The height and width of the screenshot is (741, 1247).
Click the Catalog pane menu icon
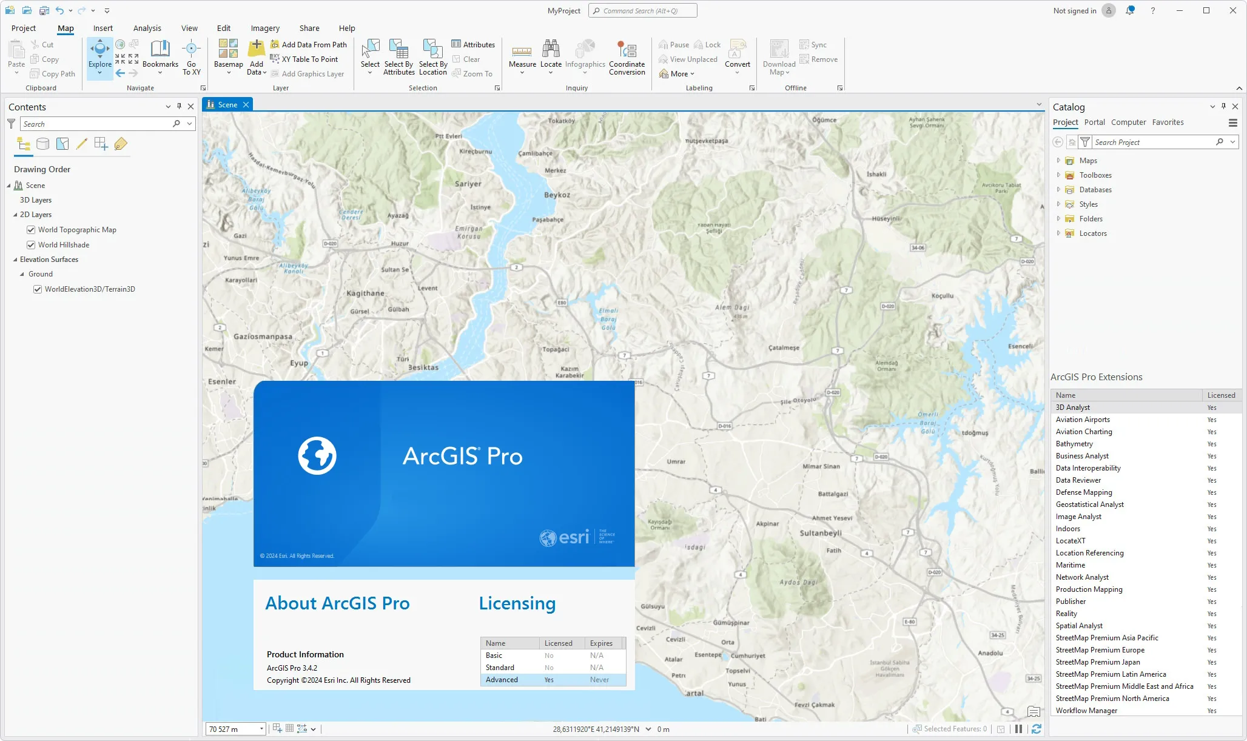click(1232, 122)
